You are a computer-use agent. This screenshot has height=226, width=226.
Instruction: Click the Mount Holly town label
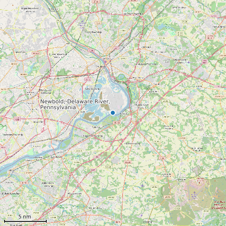coord(95,208)
